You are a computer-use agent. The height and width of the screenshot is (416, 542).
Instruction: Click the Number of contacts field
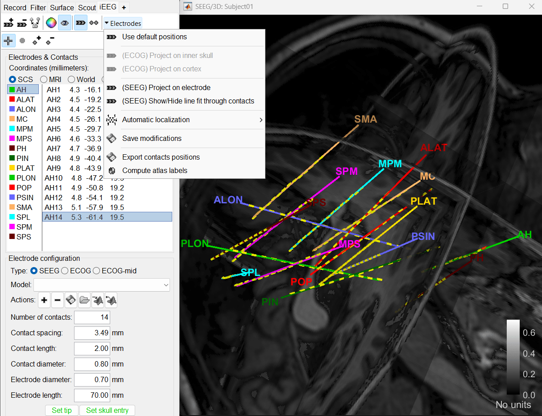point(92,317)
